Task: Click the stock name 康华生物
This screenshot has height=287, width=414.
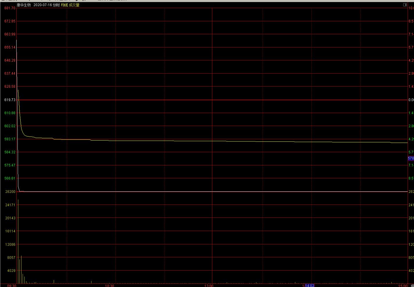Action: (x=24, y=5)
